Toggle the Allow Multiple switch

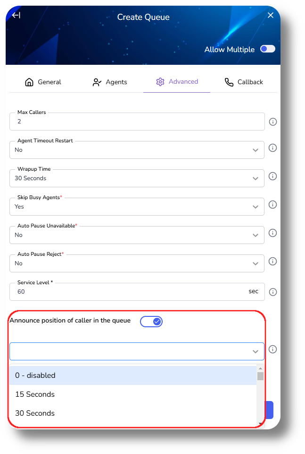[268, 49]
